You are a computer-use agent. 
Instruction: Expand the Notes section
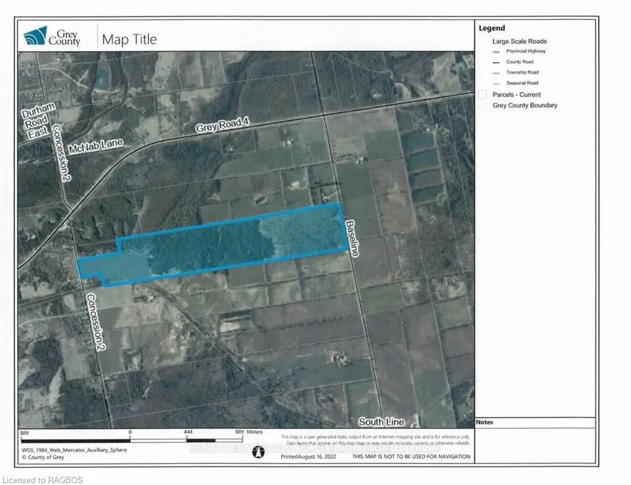point(485,422)
